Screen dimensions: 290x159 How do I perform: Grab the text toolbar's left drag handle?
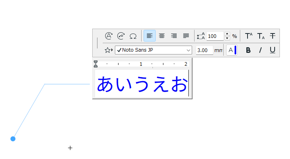pos(97,43)
